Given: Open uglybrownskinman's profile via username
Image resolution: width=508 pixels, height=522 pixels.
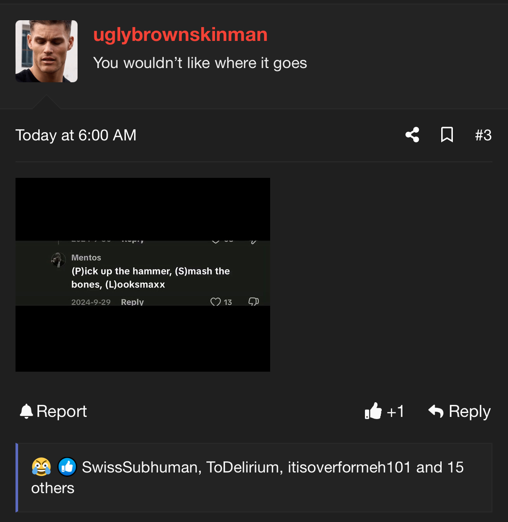Looking at the screenshot, I should (181, 35).
